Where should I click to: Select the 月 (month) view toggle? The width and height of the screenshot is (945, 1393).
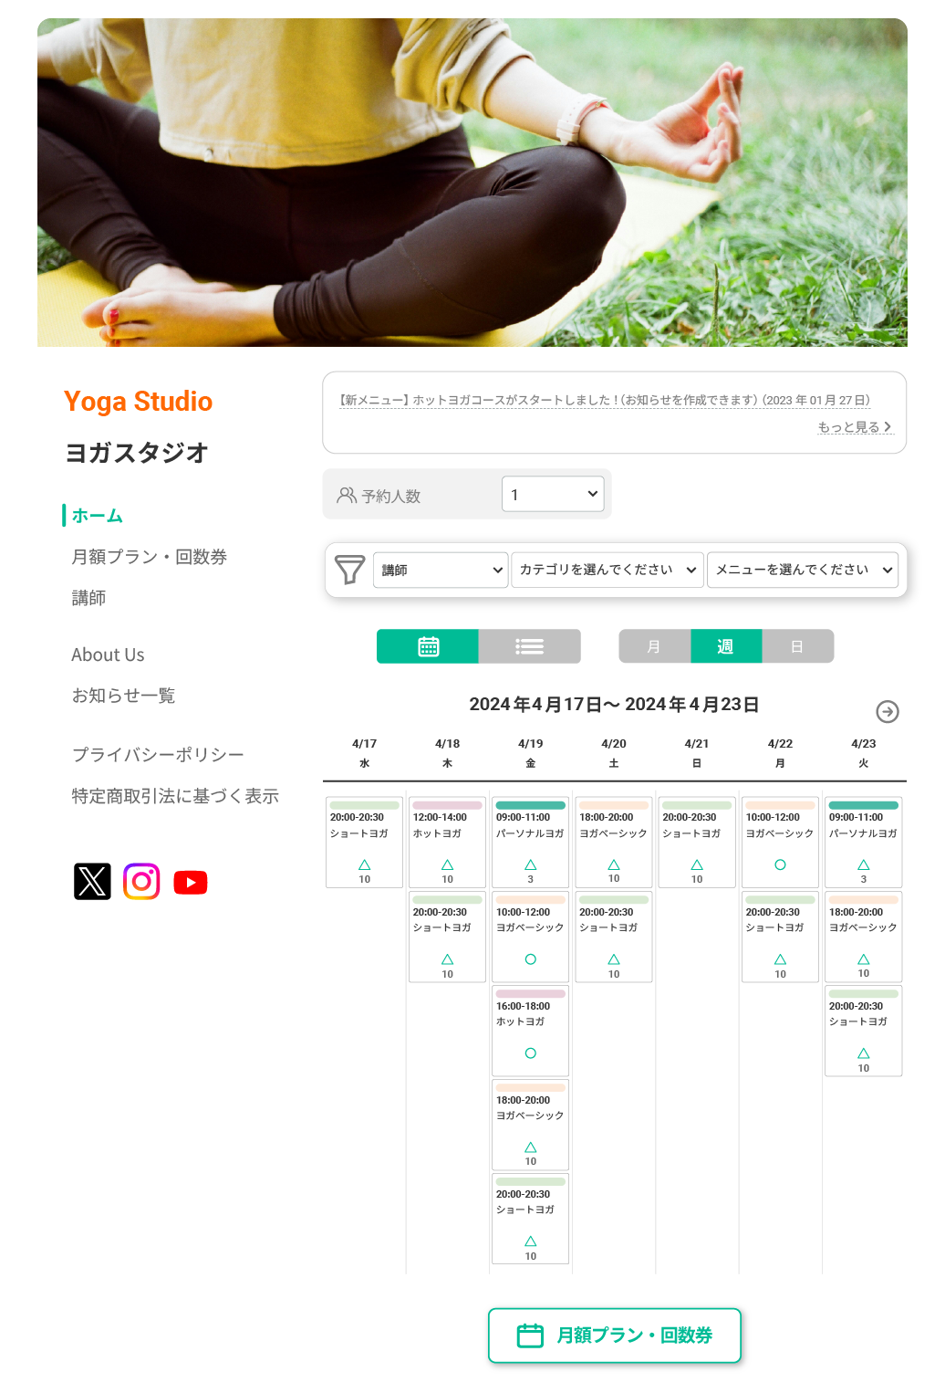click(x=654, y=646)
